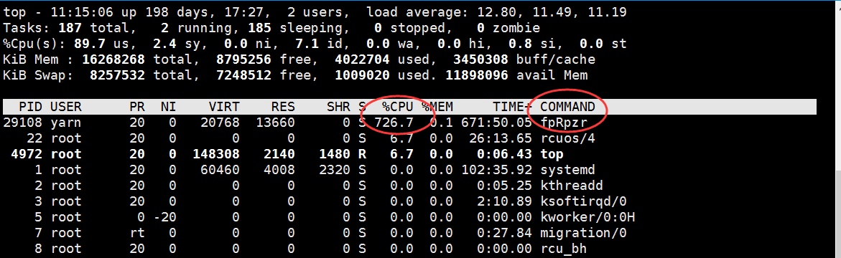The height and width of the screenshot is (258, 841).
Task: Select the systemd process command
Action: pyautogui.click(x=568, y=170)
